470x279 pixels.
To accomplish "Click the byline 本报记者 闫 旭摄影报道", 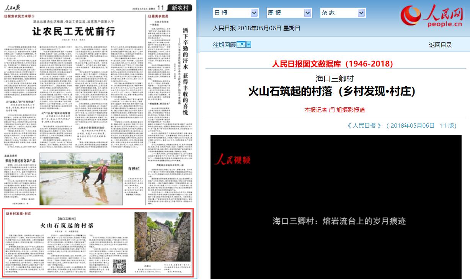I will pyautogui.click(x=335, y=110).
